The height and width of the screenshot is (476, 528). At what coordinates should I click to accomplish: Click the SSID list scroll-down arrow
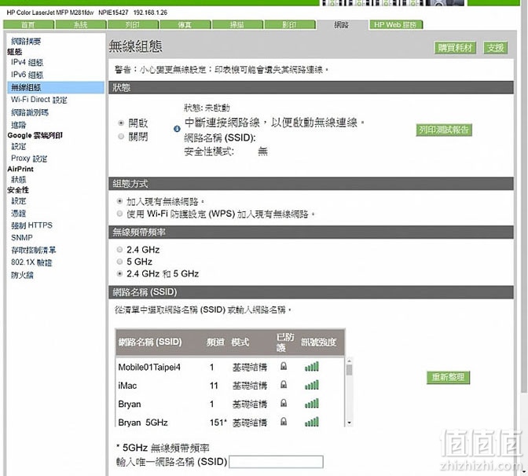pos(349,423)
